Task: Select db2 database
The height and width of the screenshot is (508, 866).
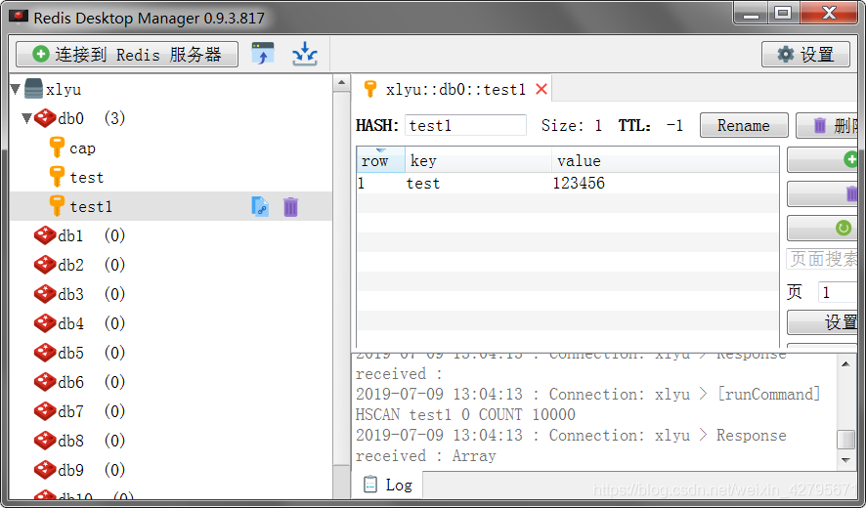Action: tap(70, 265)
